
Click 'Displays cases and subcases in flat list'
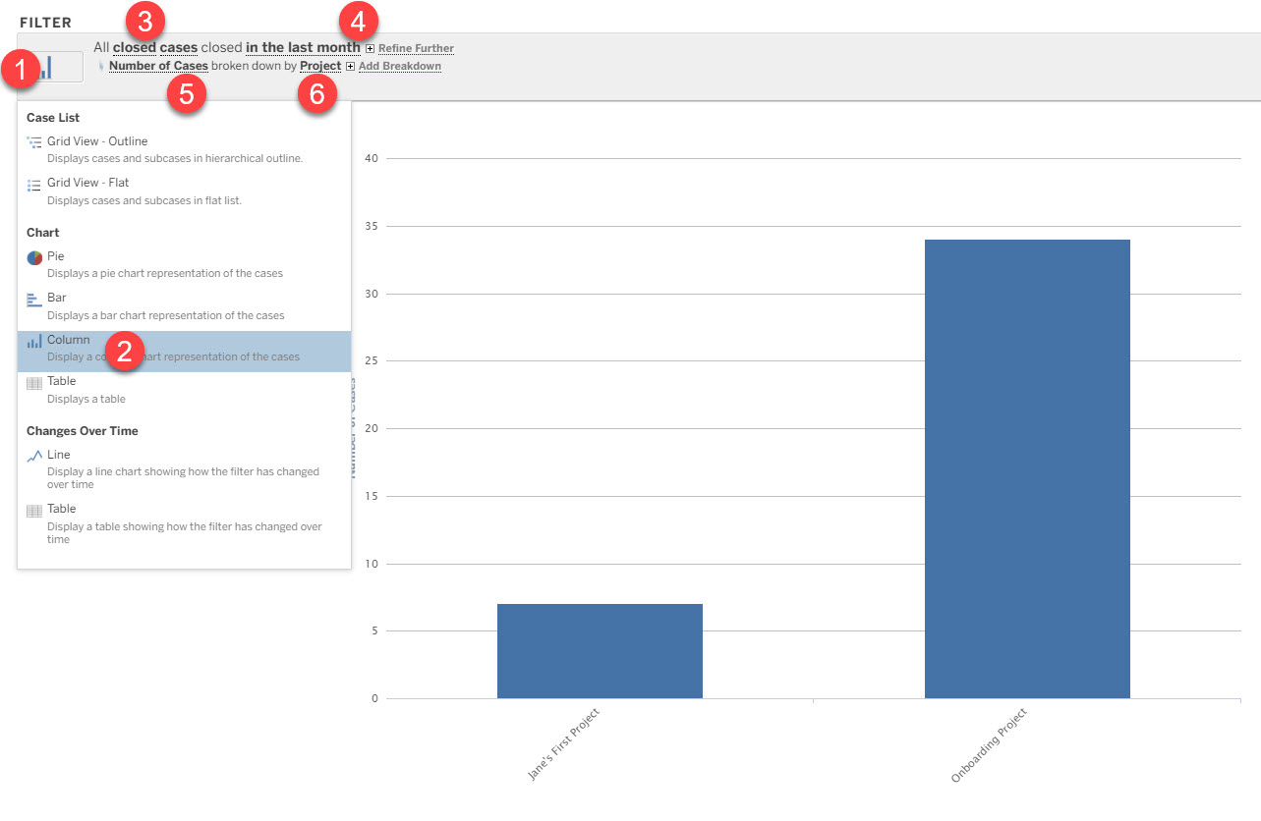coord(144,200)
